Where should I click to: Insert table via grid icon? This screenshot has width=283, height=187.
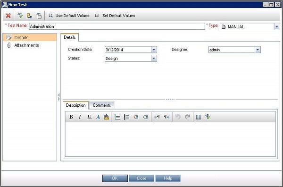pyautogui.click(x=199, y=117)
